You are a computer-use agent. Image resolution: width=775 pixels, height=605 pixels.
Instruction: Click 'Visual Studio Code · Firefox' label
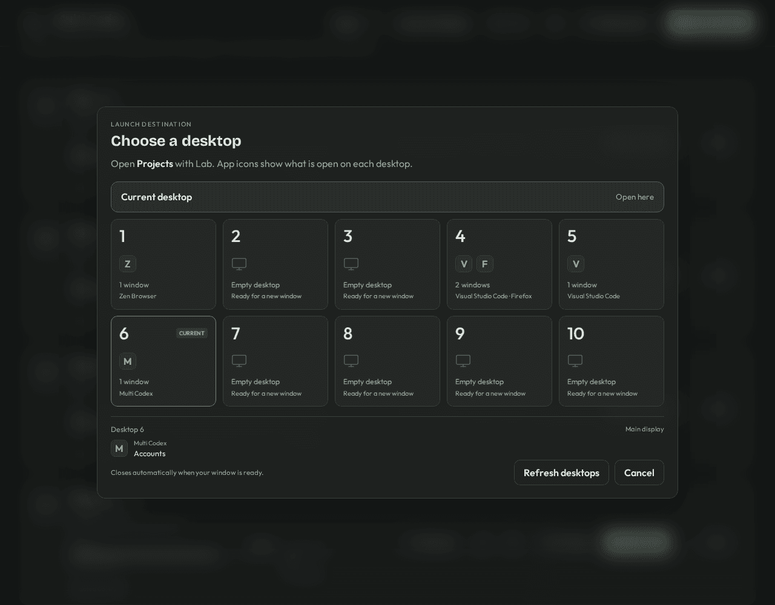493,296
